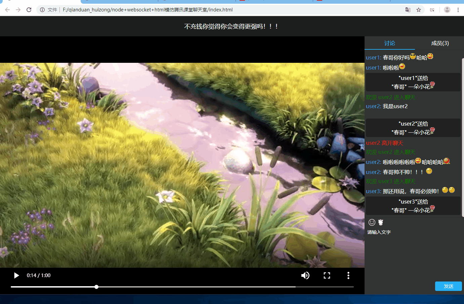
Task: Click the page title banner text
Action: point(231,26)
